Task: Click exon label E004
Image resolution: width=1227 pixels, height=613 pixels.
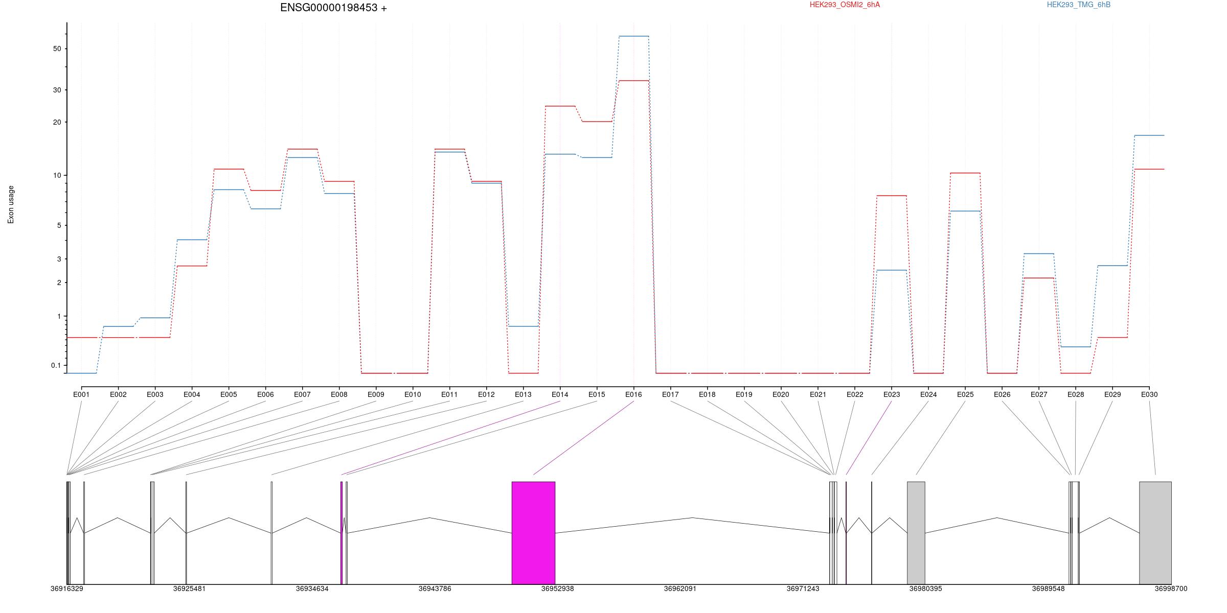Action: [192, 394]
